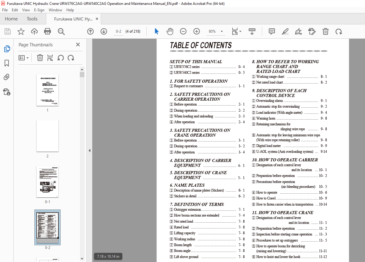Open the Find text magnifier tool
The image size is (365, 262).
coord(61,31)
